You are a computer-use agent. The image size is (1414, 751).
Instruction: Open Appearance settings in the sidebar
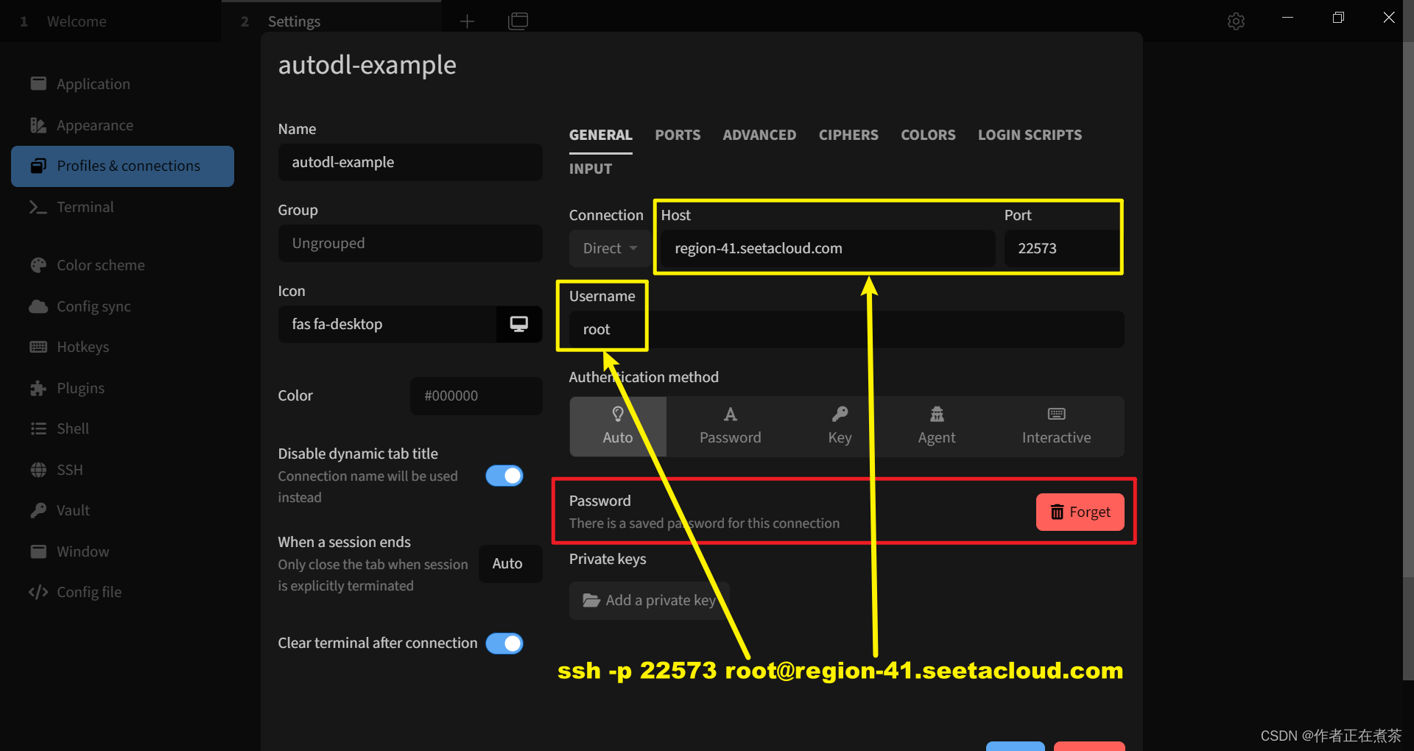122,125
